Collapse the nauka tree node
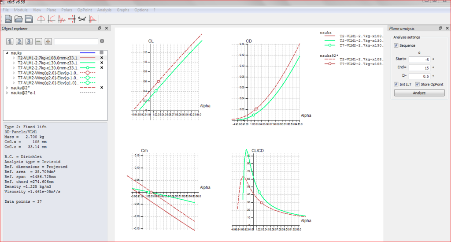Viewport: 451px width, 242px height. click(x=7, y=53)
